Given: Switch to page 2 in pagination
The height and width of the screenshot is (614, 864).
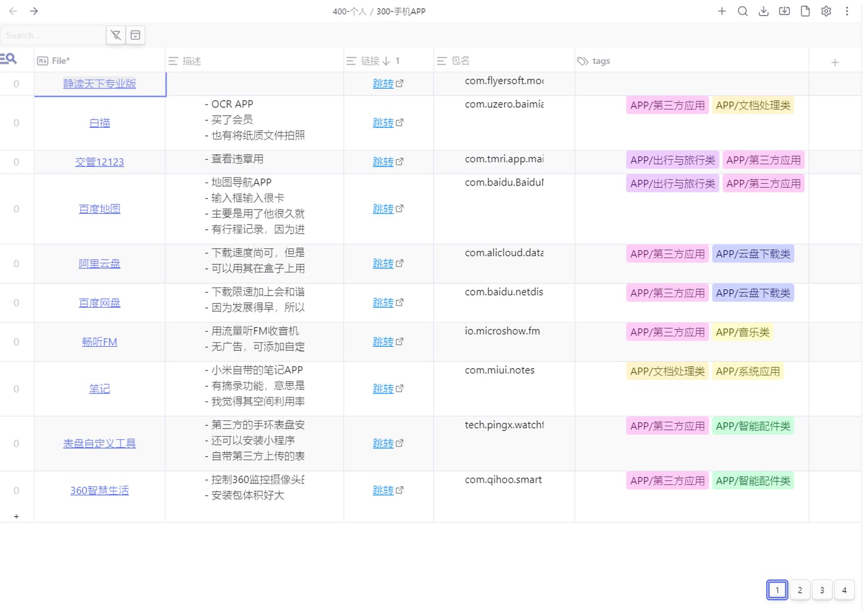Looking at the screenshot, I should [799, 590].
